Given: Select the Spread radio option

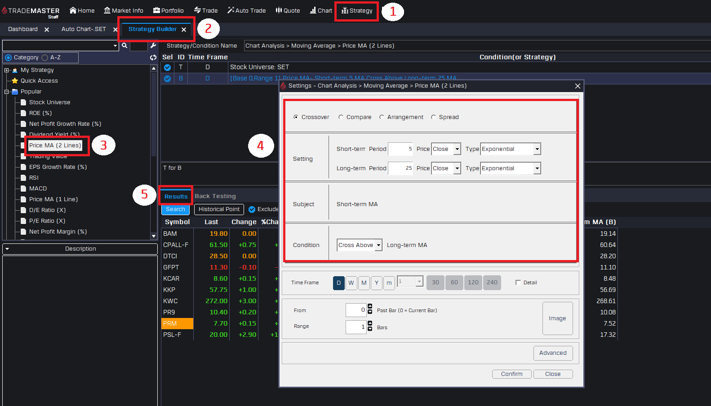Looking at the screenshot, I should (433, 117).
